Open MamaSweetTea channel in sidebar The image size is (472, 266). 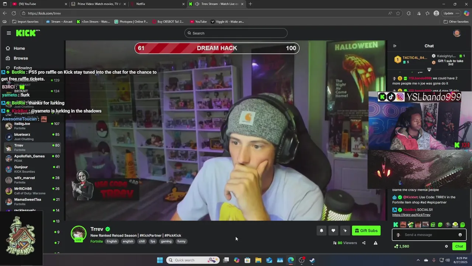coord(32,201)
